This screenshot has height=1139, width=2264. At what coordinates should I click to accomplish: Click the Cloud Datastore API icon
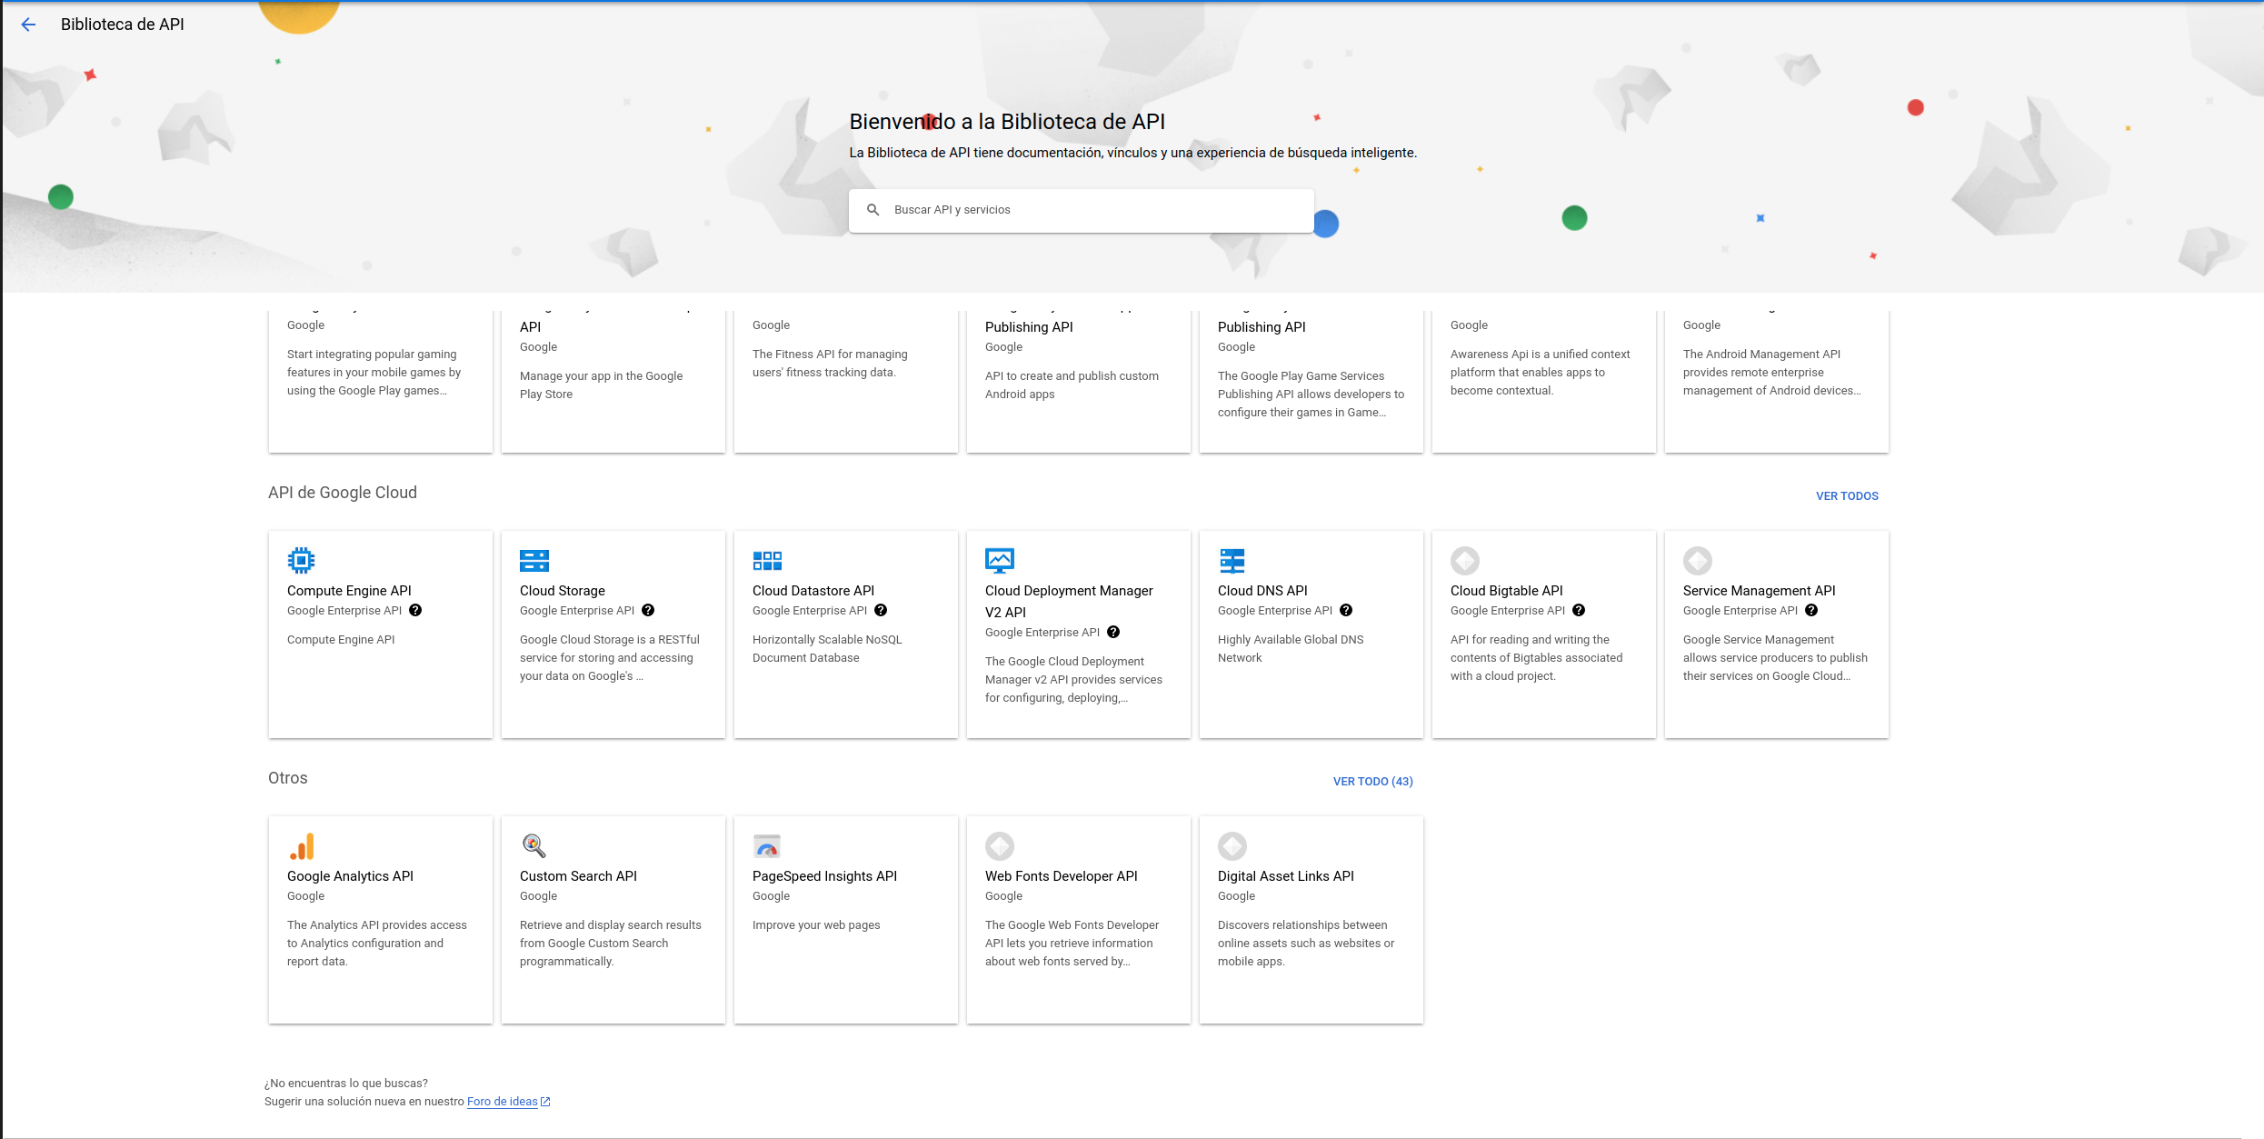tap(766, 560)
